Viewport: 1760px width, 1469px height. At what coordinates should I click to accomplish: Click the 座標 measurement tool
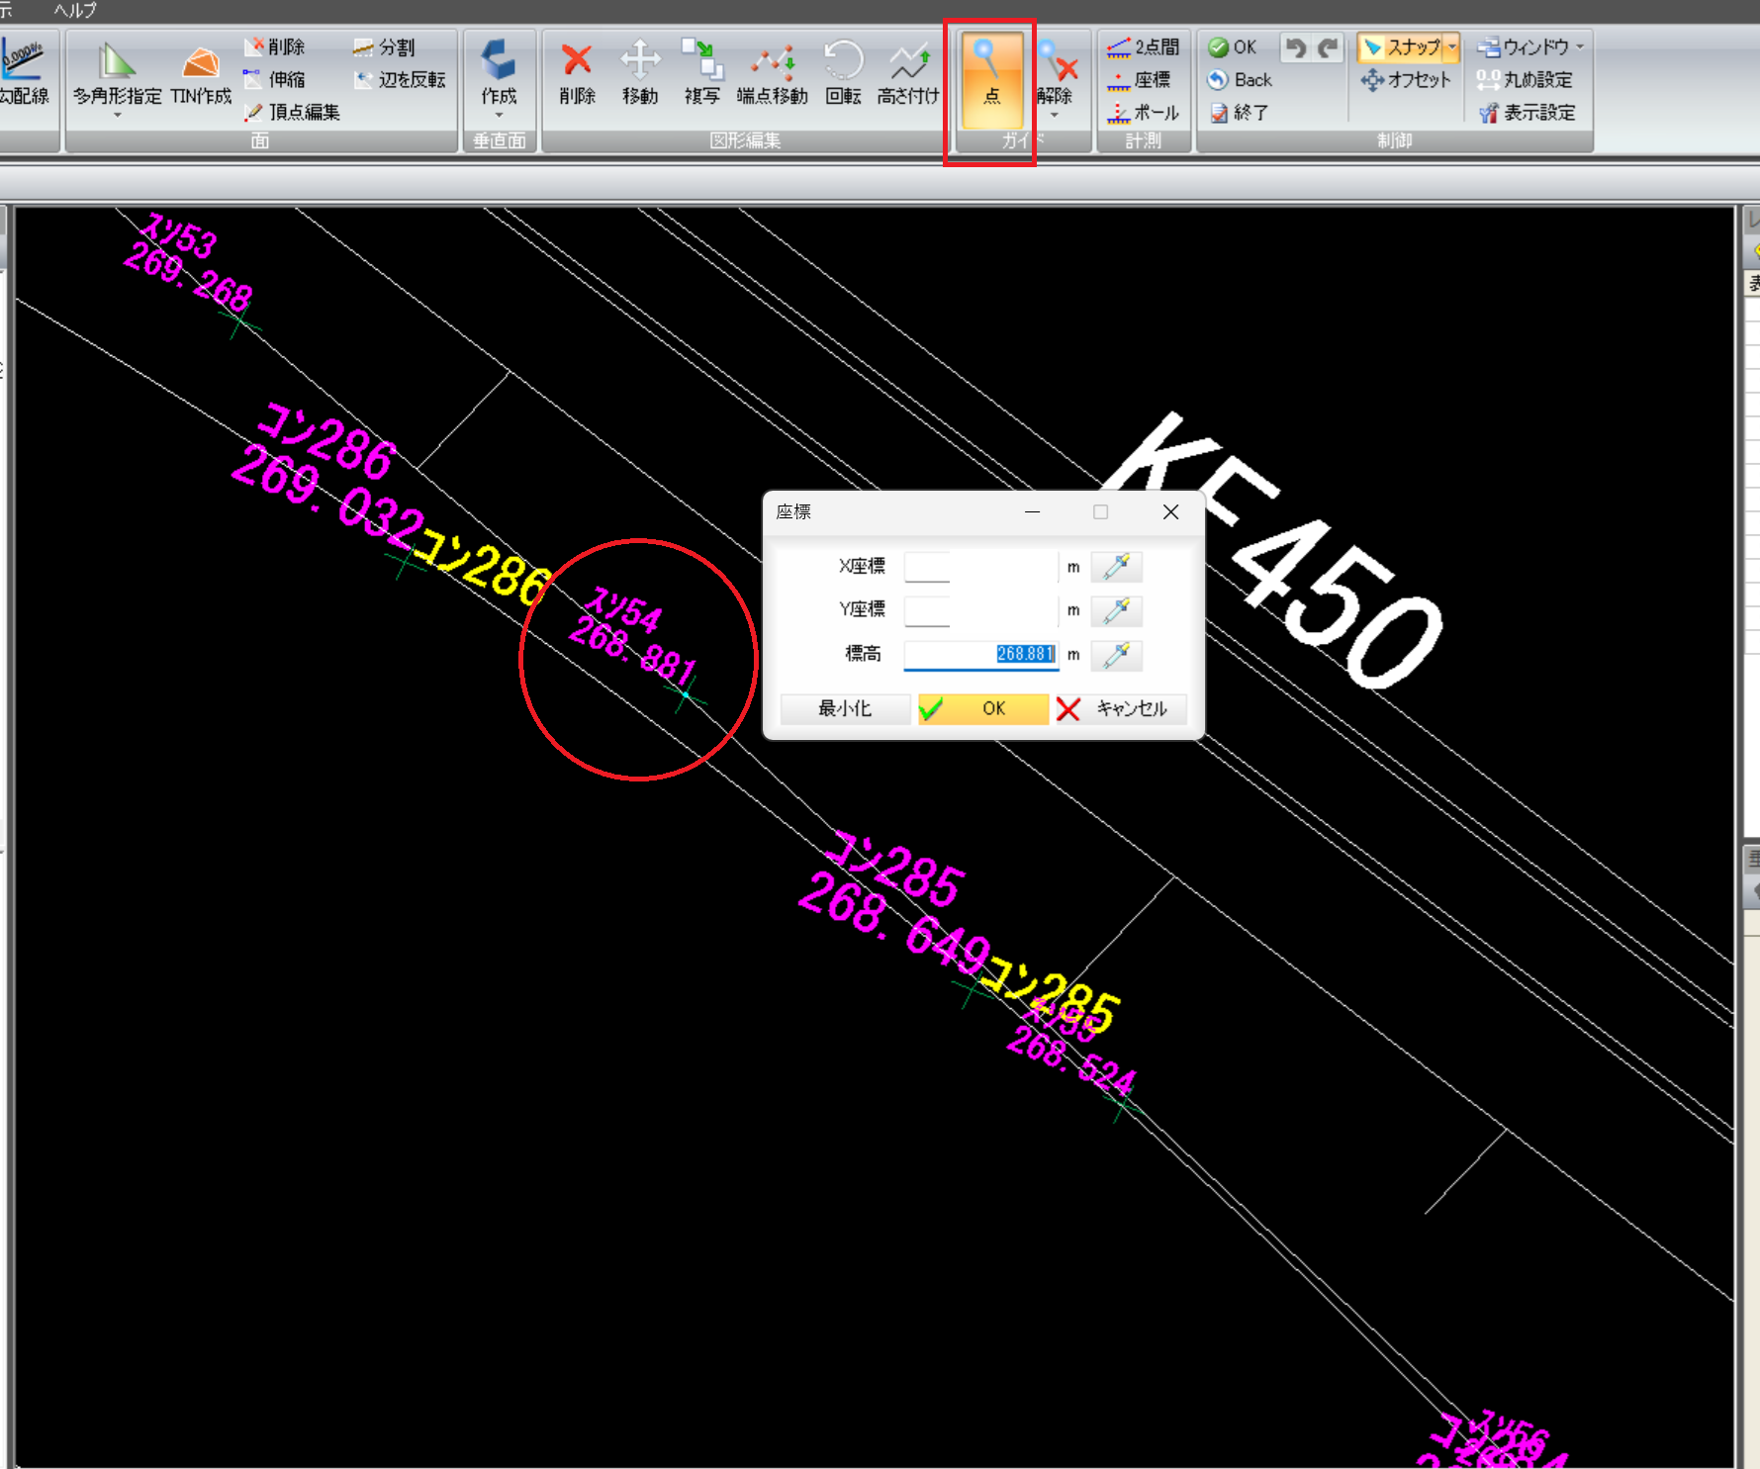tap(1138, 79)
